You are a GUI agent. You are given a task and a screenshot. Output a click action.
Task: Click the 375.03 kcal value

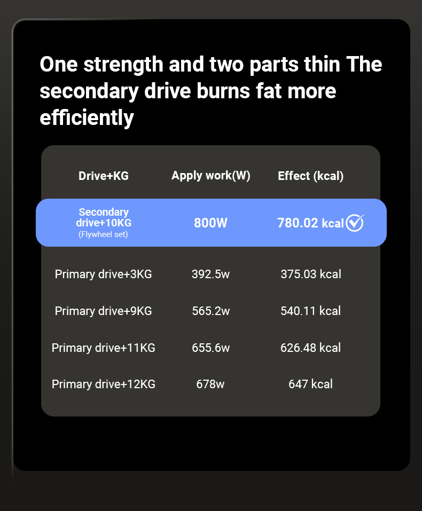pos(310,274)
